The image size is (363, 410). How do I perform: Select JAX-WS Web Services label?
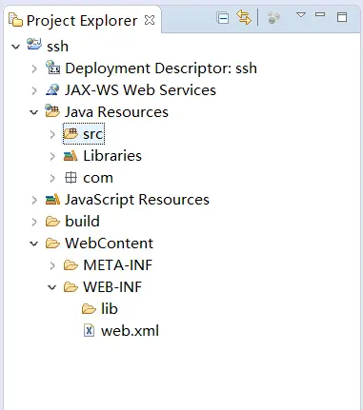(x=140, y=90)
